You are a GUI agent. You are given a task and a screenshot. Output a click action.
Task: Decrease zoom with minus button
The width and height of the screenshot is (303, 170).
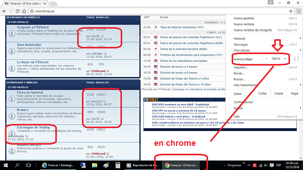point(267,59)
